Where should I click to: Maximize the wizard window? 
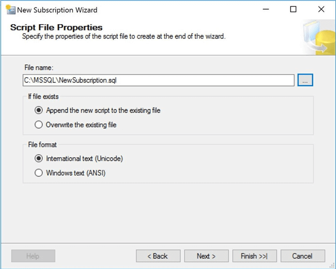(293, 10)
